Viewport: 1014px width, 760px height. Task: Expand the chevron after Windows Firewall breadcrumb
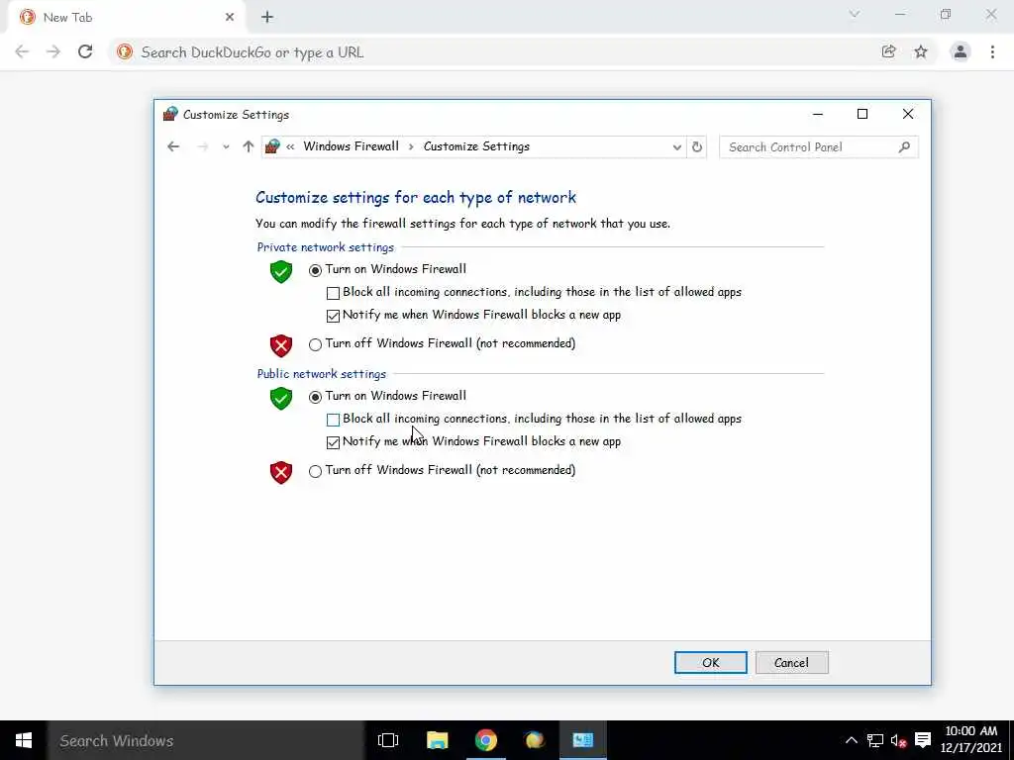411,146
